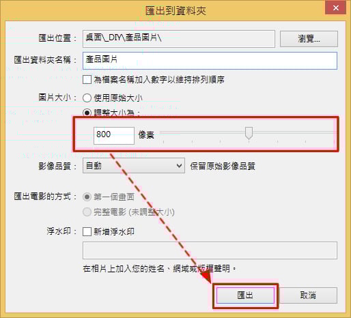Open the 影像品質 dropdown showing 自動
The height and width of the screenshot is (318, 351).
[134, 166]
